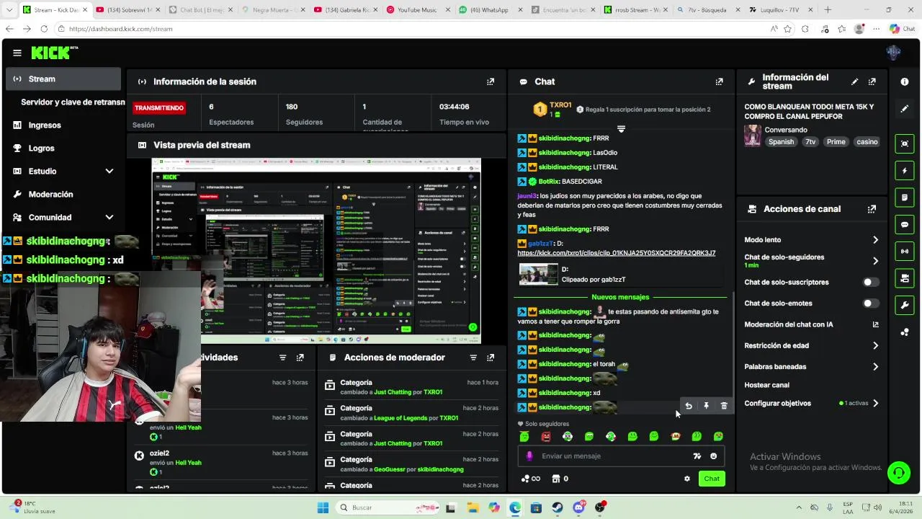This screenshot has height=519, width=922.
Task: Pop out the Acciones de moderador panel
Action: tap(491, 358)
